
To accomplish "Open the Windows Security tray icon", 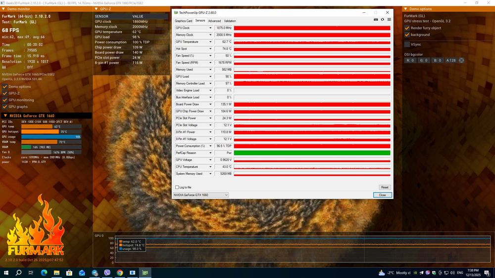I will pos(434,273).
